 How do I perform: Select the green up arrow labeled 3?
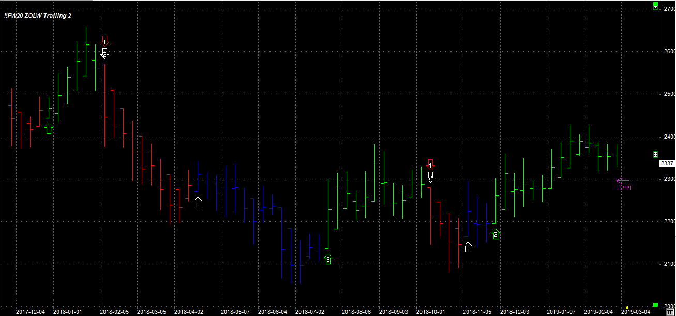49,129
